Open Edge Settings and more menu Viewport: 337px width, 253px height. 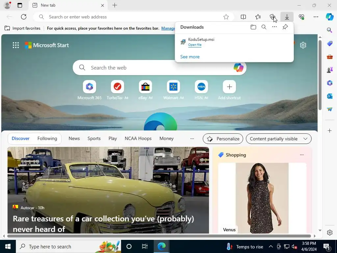pos(316,17)
